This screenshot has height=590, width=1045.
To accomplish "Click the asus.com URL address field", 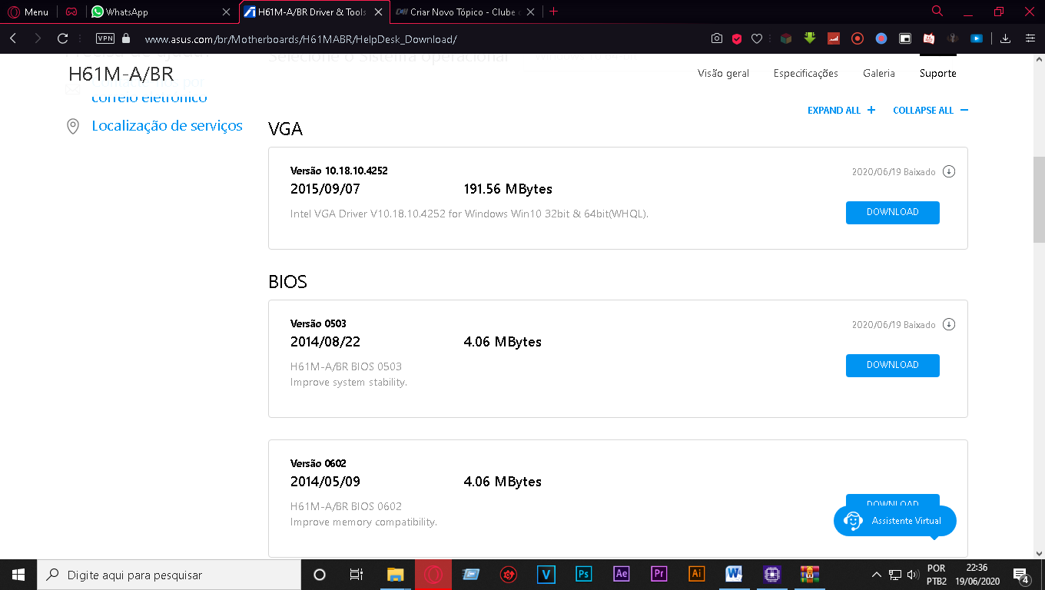I will click(300, 38).
